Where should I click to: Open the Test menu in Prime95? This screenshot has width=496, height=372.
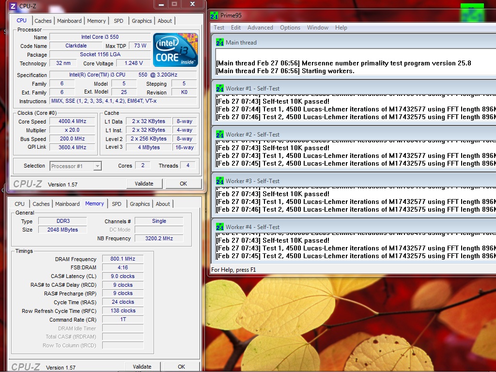click(219, 28)
